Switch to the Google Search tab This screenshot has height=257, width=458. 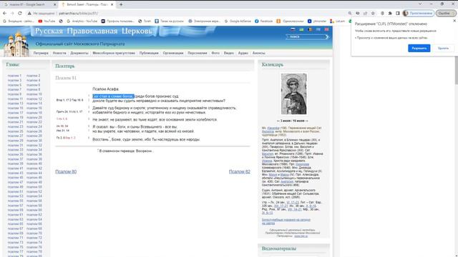(x=29, y=5)
